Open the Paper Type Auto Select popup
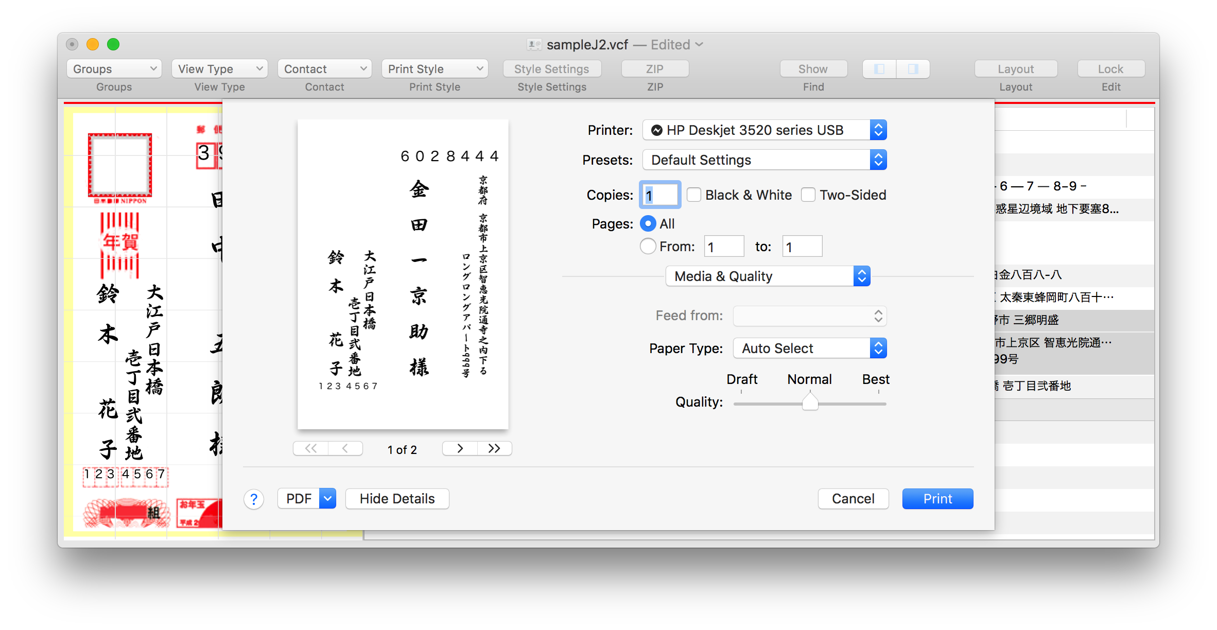This screenshot has width=1217, height=630. point(810,348)
